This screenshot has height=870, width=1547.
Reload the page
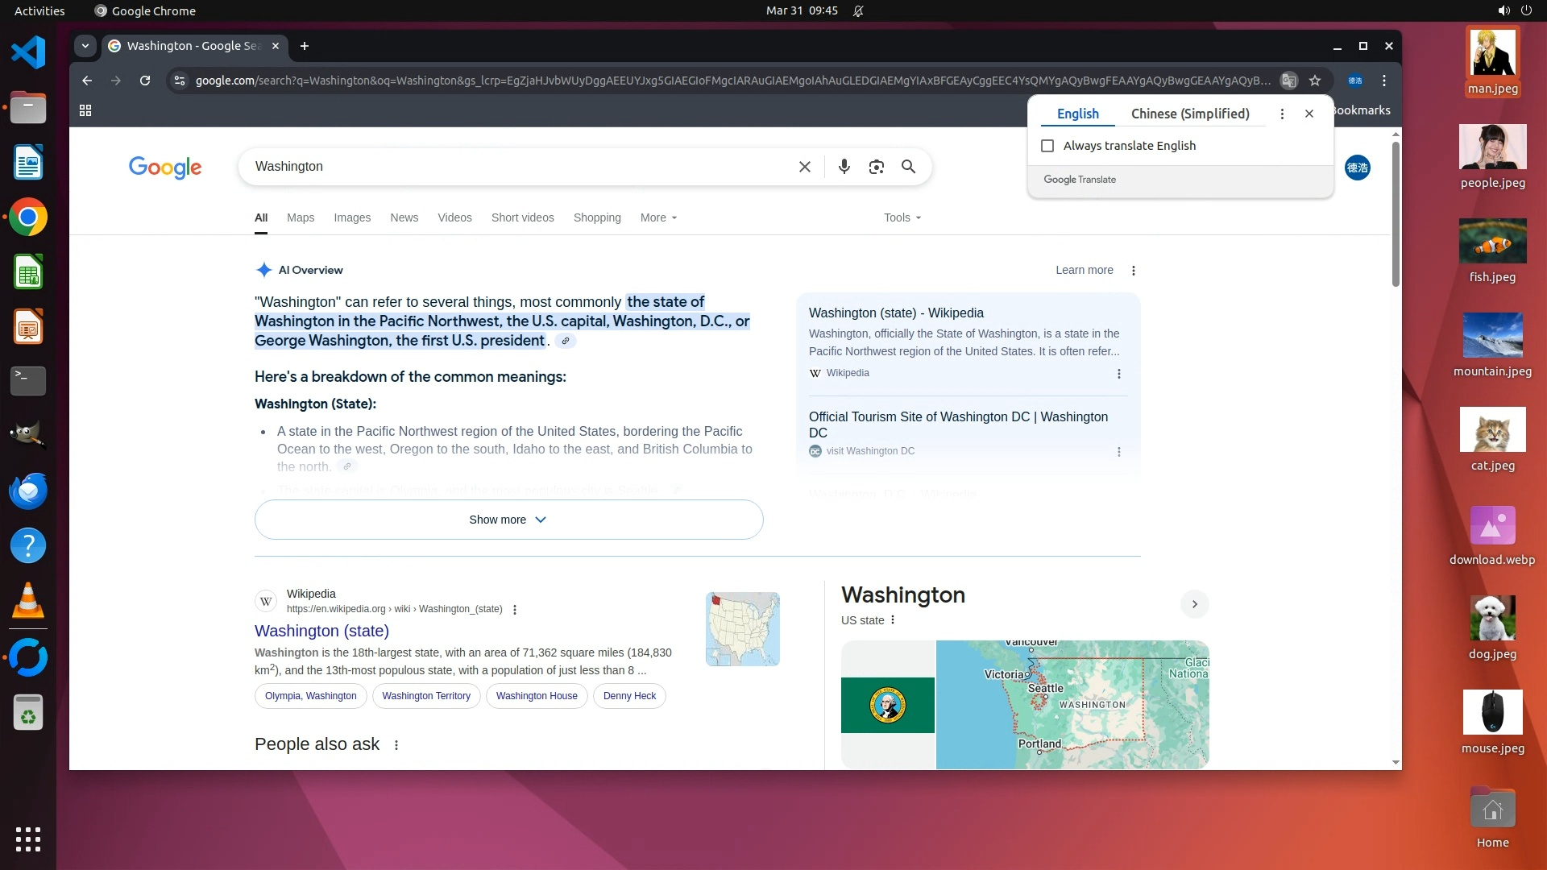click(x=145, y=81)
